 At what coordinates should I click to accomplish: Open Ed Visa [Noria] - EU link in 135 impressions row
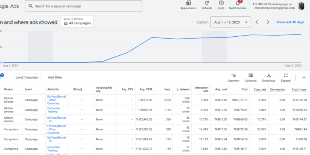click(56, 139)
